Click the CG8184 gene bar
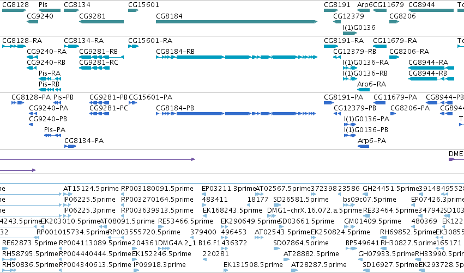The width and height of the screenshot is (464, 273). coord(237,22)
